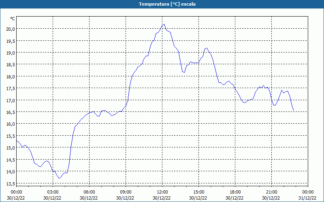Click the 18,0 y-axis label
Image resolution: width=324 pixels, height=202 pixels.
pyautogui.click(x=11, y=77)
